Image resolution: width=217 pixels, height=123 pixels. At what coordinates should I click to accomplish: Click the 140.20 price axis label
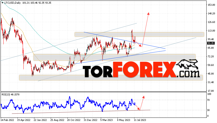(212, 14)
